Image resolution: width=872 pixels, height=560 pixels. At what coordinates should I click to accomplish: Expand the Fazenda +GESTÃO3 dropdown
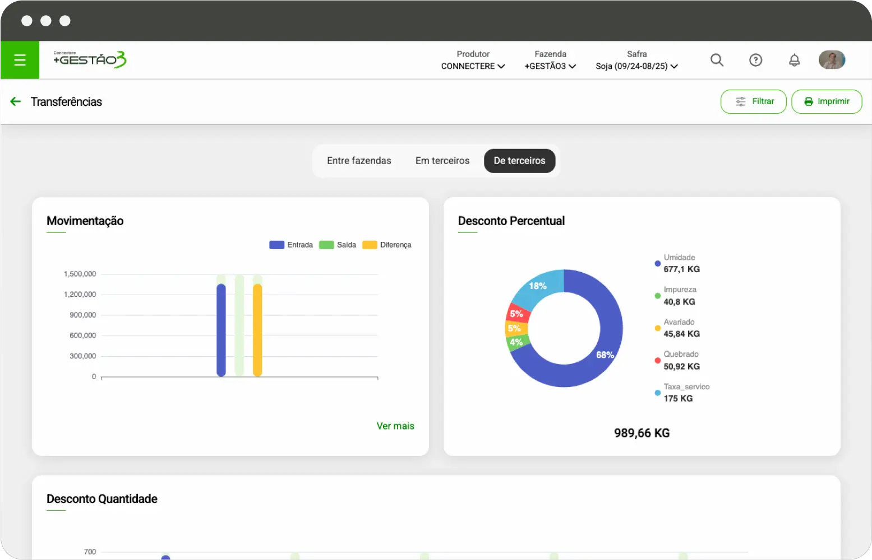[550, 66]
